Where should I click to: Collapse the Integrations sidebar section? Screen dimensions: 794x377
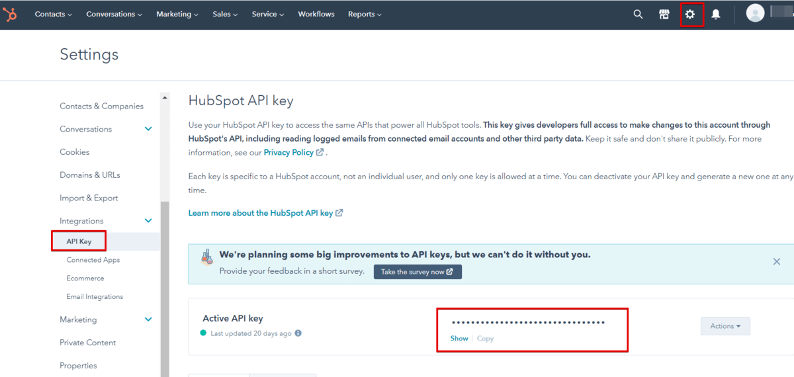[x=148, y=221]
